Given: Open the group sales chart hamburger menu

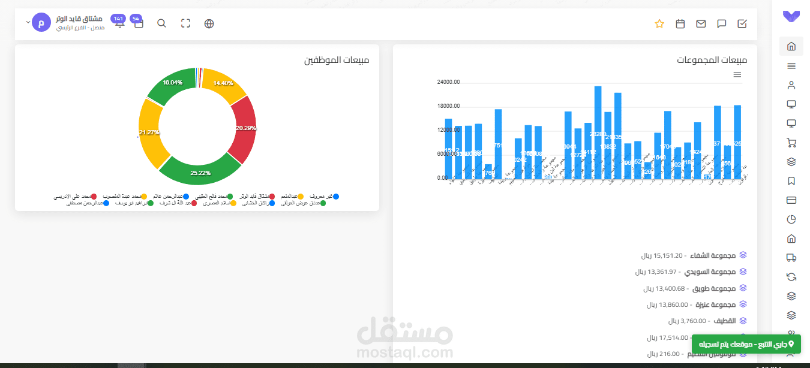Looking at the screenshot, I should tap(737, 74).
